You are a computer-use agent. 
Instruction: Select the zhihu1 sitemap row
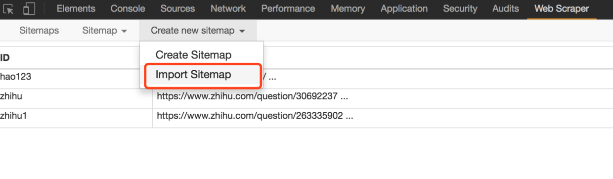pos(306,117)
